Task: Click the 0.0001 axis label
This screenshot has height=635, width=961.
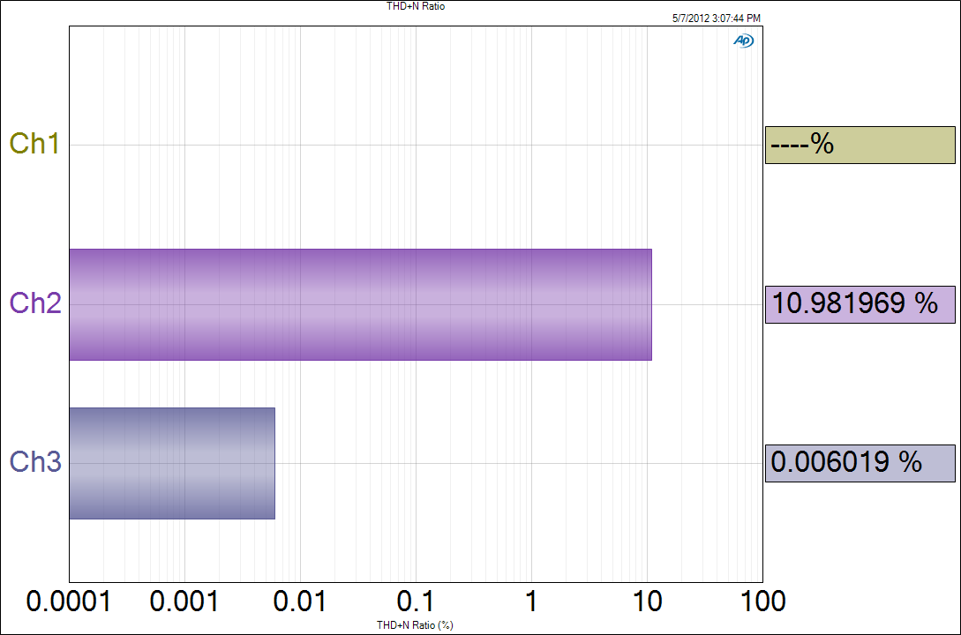Action: point(69,601)
